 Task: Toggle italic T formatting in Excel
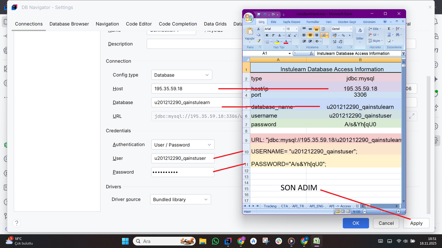273,35
